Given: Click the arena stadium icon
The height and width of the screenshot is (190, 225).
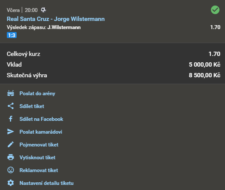Looking at the screenshot, I should click(11, 94).
